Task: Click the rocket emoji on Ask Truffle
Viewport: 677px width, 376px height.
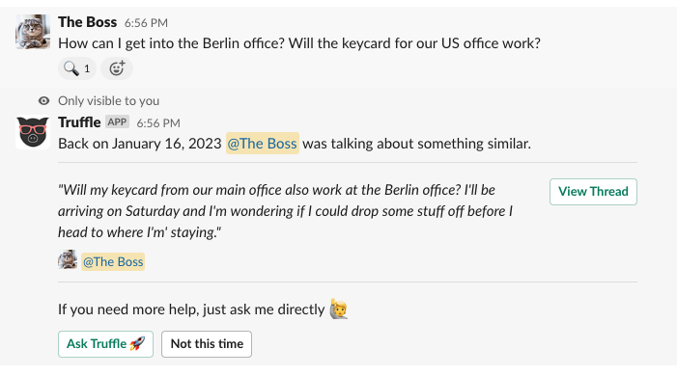Action: [137, 343]
